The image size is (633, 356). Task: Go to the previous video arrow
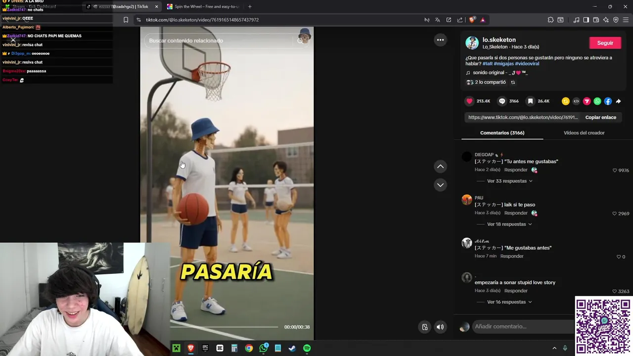[x=440, y=167]
